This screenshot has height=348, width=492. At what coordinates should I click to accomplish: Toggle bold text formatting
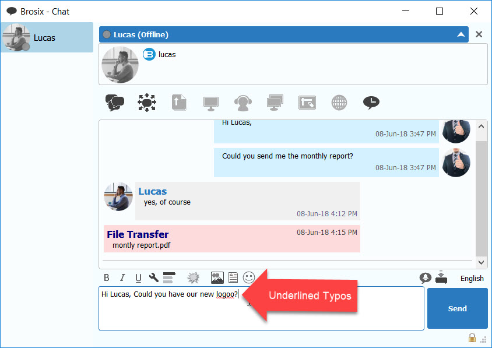pos(107,277)
